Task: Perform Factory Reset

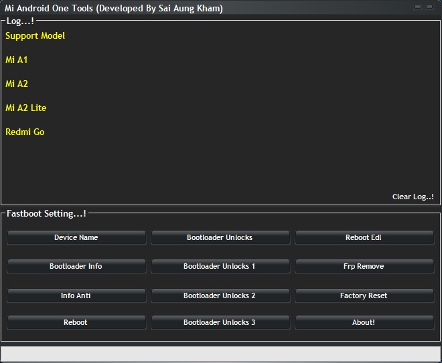Action: click(364, 295)
